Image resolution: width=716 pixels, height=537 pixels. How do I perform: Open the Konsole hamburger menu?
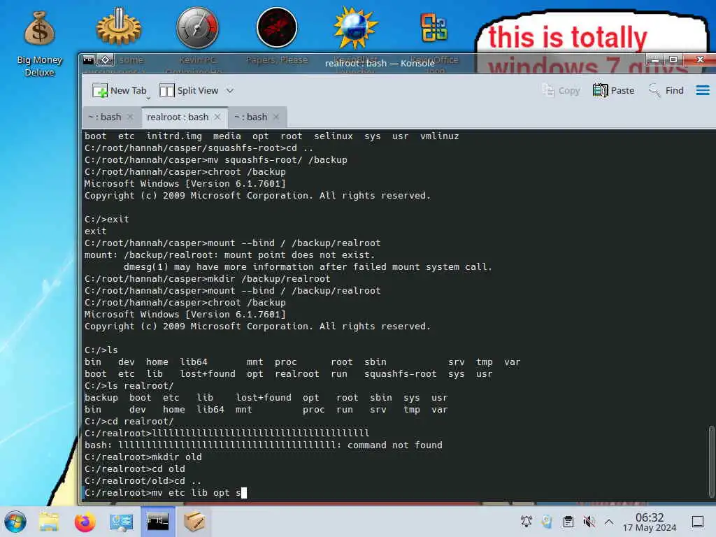702,90
